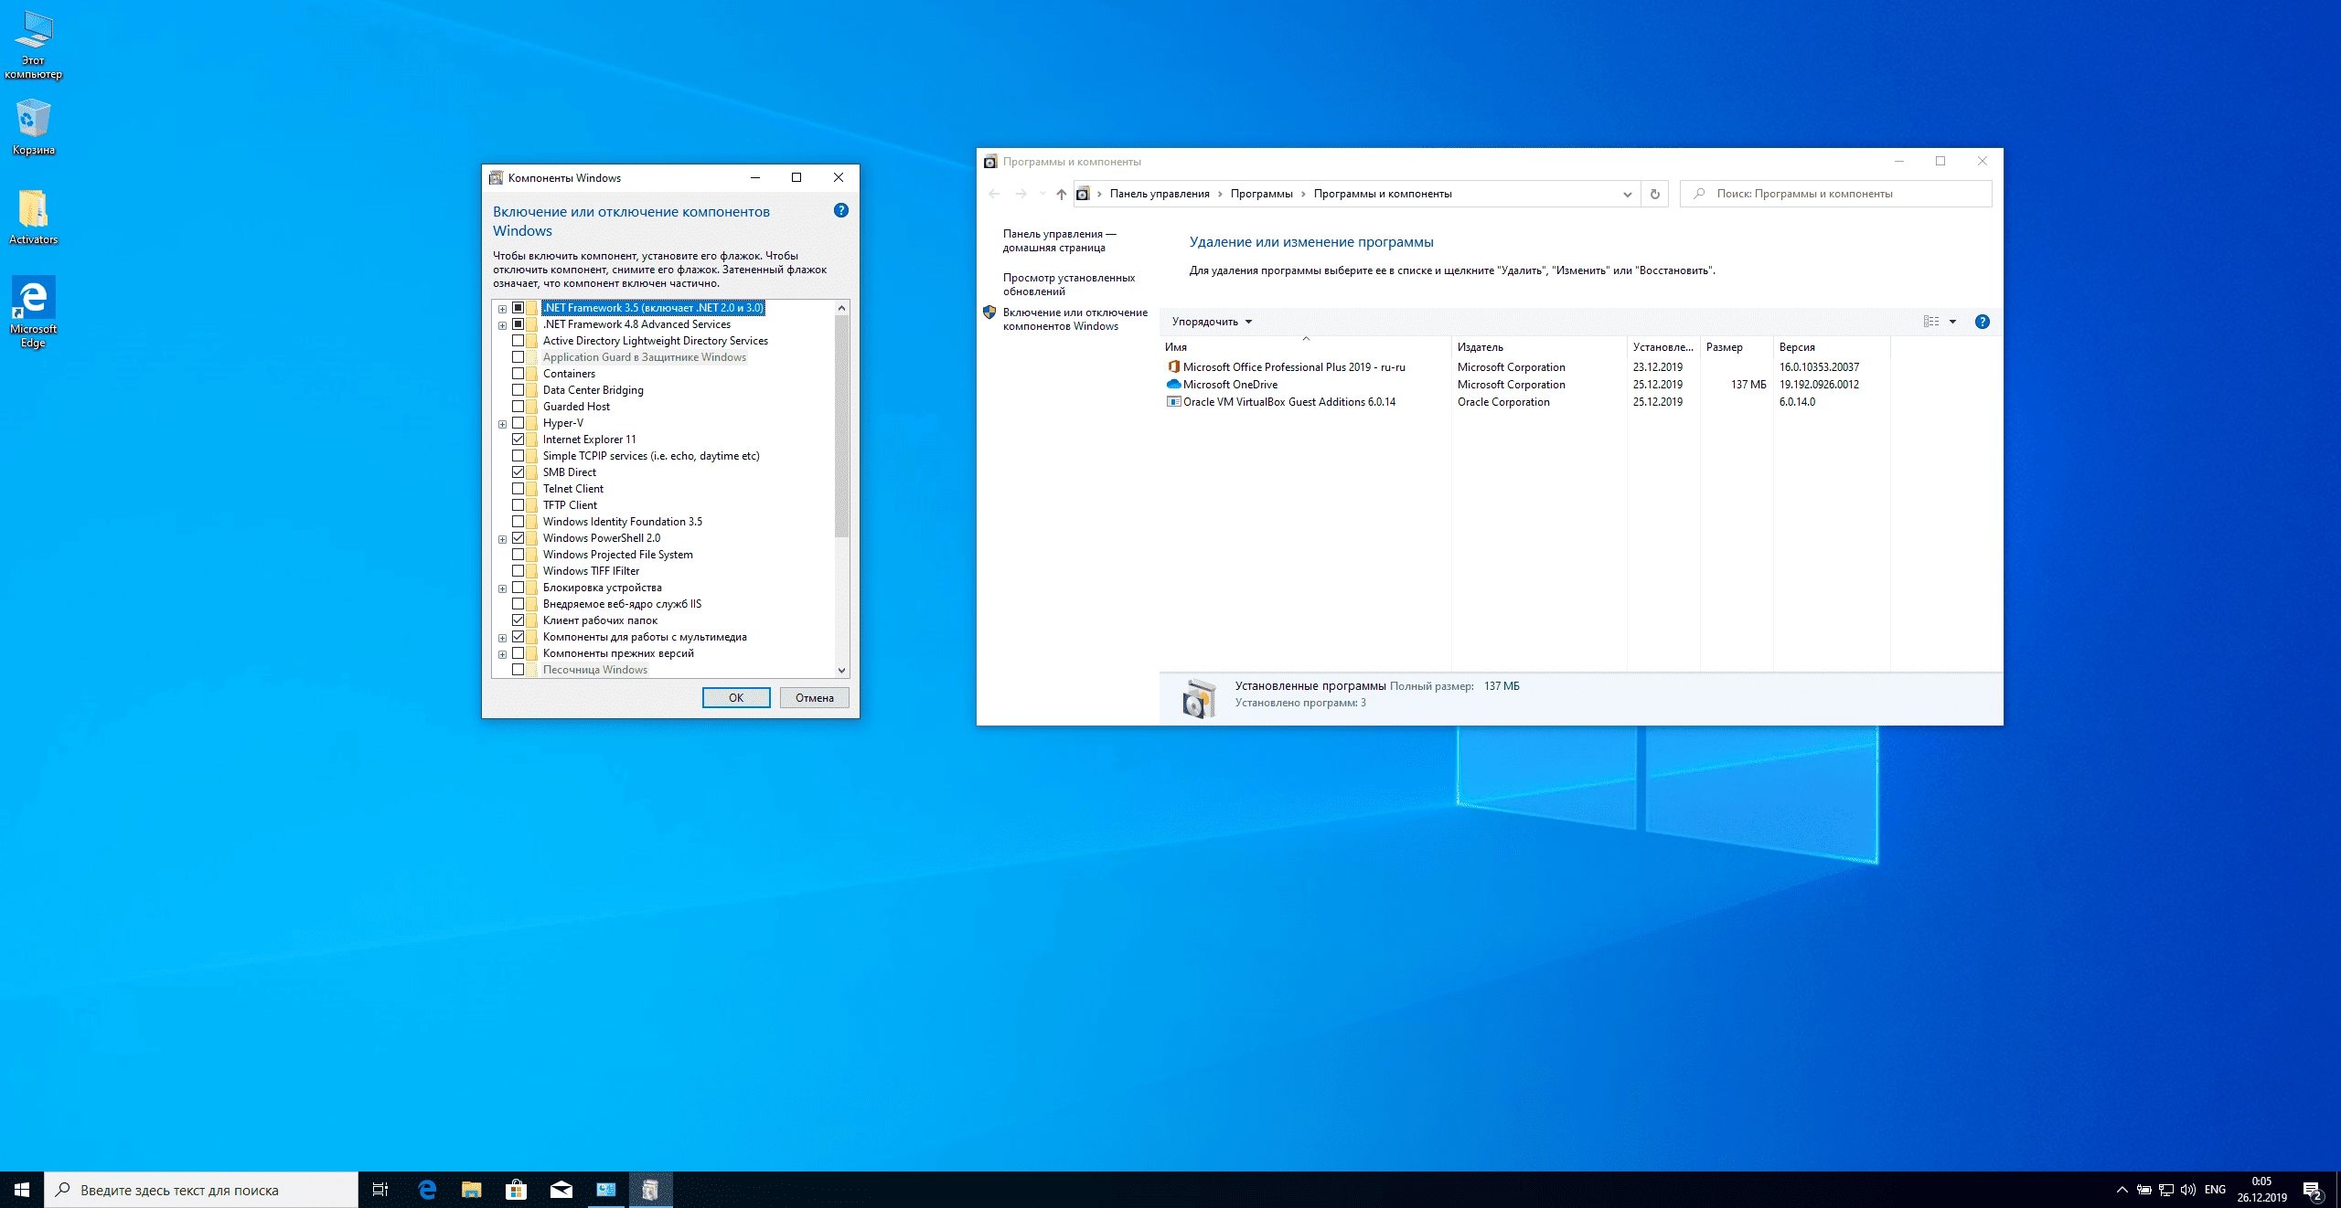The image size is (2341, 1208).
Task: Open Task View on the taskbar
Action: pos(380,1190)
